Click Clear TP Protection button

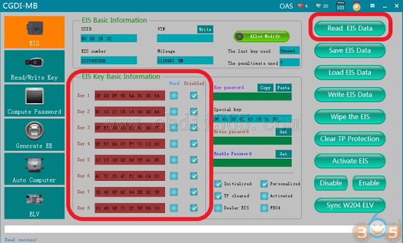350,139
